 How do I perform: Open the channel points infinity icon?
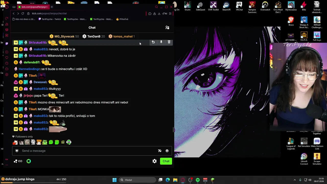20,161
